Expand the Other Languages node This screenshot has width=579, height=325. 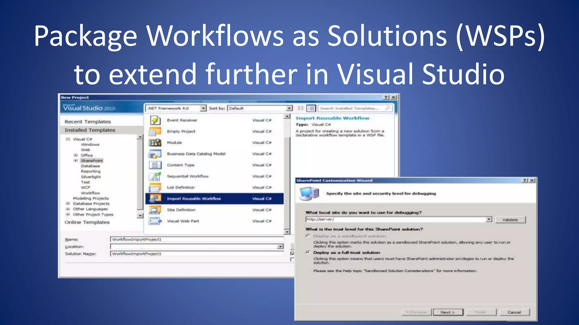(68, 209)
